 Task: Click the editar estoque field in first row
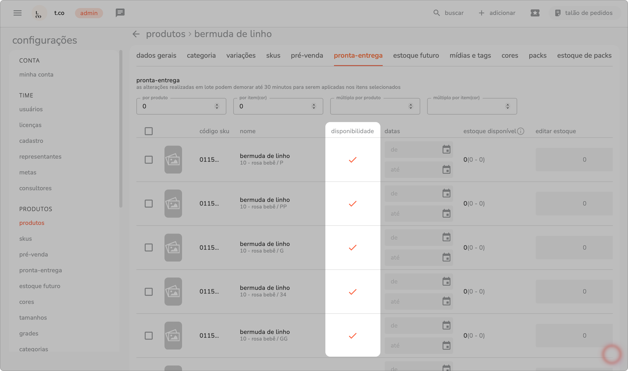pyautogui.click(x=574, y=160)
